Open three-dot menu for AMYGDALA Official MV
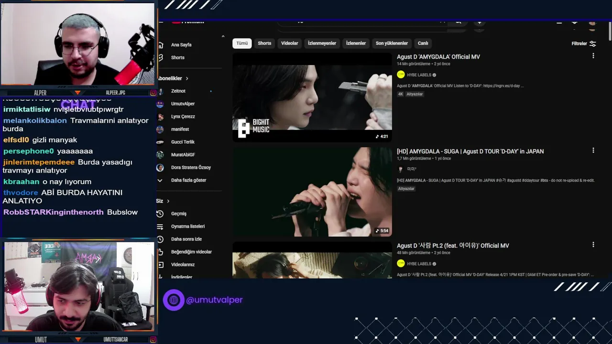 click(x=593, y=56)
